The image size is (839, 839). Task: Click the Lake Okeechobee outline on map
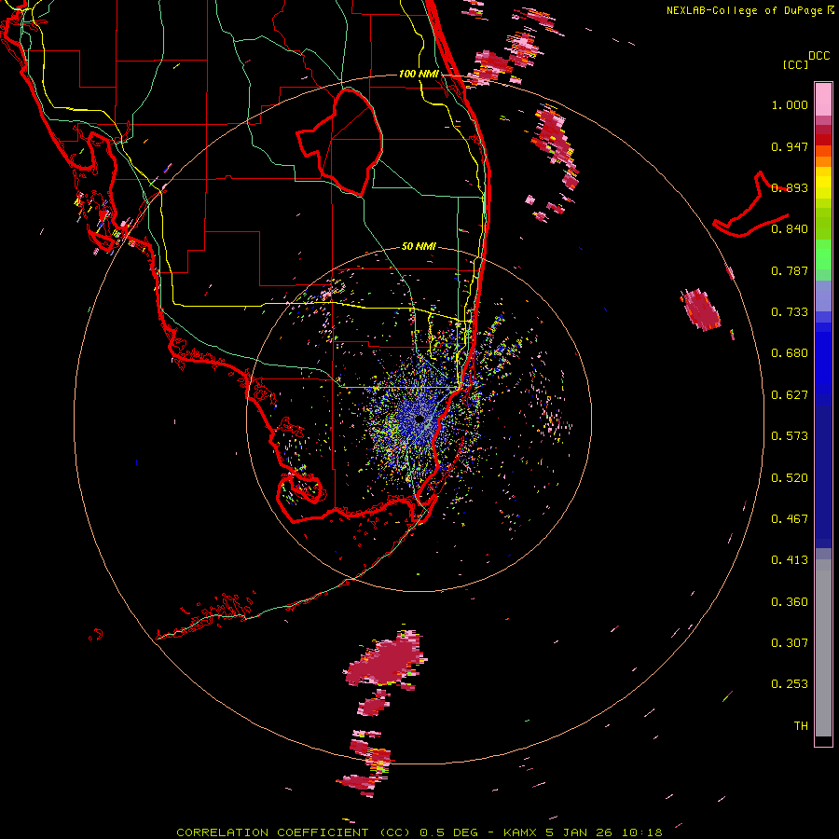point(339,142)
